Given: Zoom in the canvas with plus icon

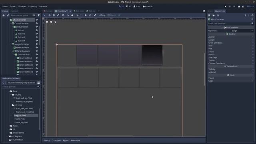Looking at the screenshot, I should click(x=55, y=22).
